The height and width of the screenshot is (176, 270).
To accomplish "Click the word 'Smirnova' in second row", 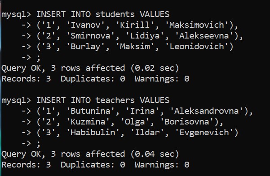I will (90, 36).
